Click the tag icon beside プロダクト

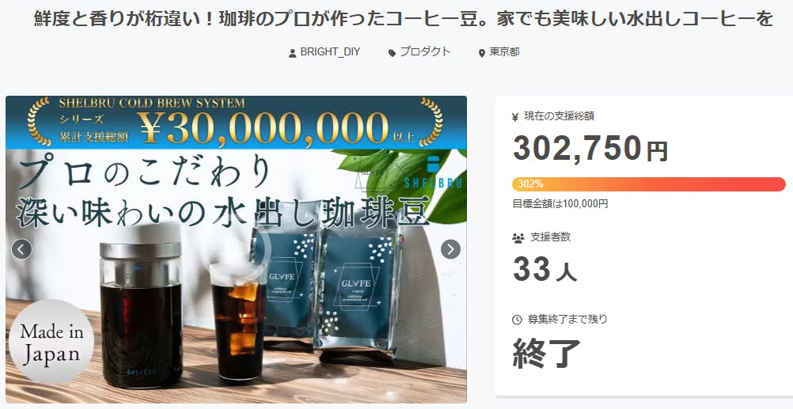(x=392, y=53)
